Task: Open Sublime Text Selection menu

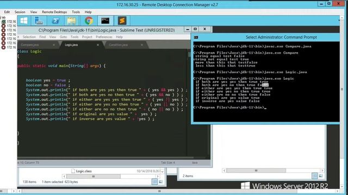Action: click(x=29, y=37)
